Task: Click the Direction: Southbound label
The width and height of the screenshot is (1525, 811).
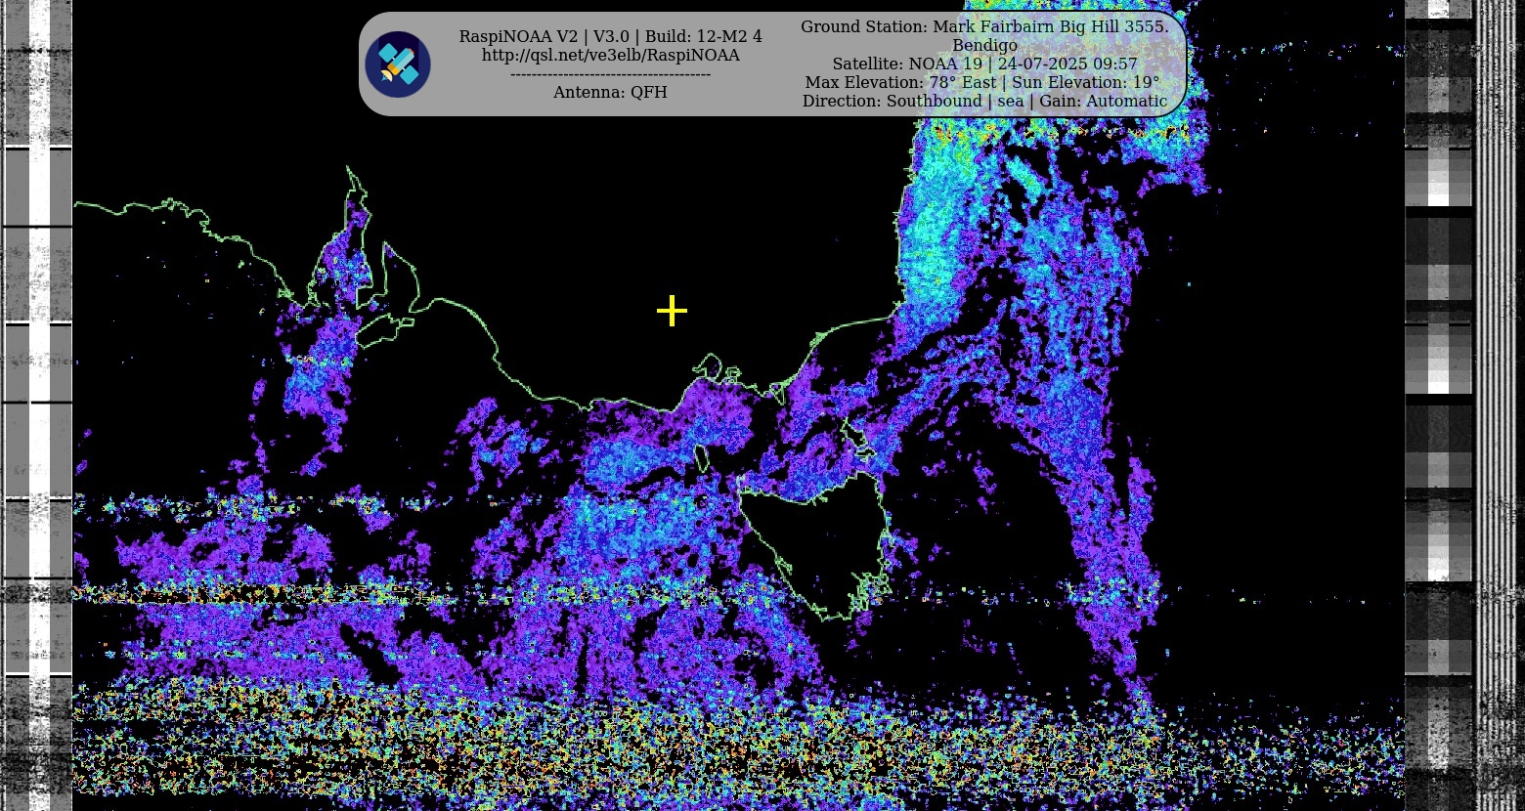Action: pos(892,102)
